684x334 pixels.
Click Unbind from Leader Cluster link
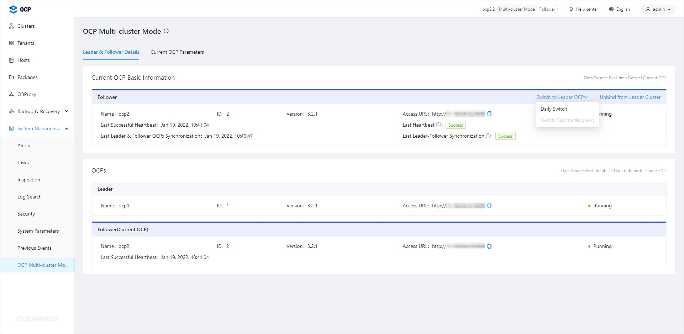pyautogui.click(x=630, y=97)
